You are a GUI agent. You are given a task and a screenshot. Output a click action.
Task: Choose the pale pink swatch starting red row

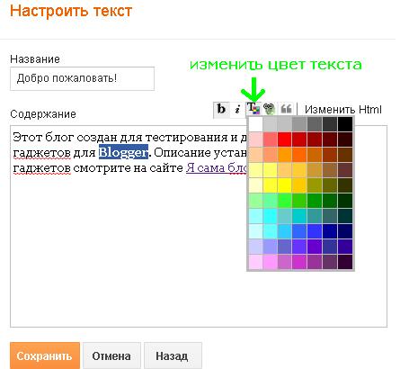click(x=255, y=139)
